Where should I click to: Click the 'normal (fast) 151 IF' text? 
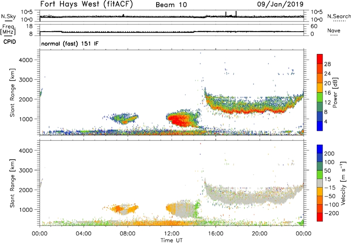[x=70, y=43]
